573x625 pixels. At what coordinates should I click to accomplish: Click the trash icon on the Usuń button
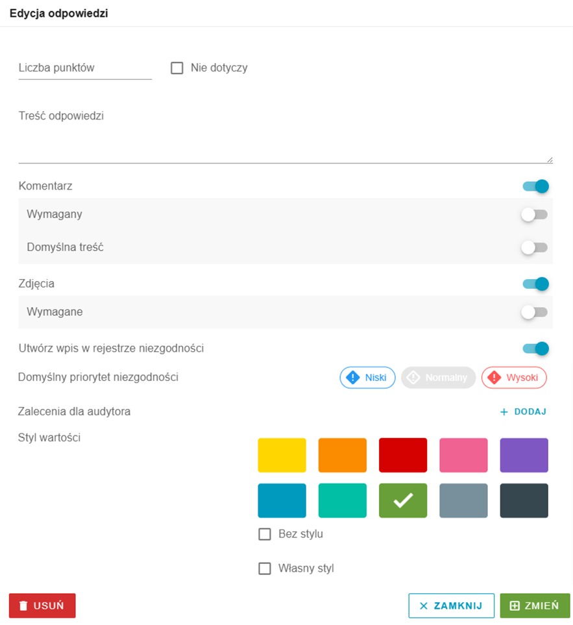click(x=23, y=606)
